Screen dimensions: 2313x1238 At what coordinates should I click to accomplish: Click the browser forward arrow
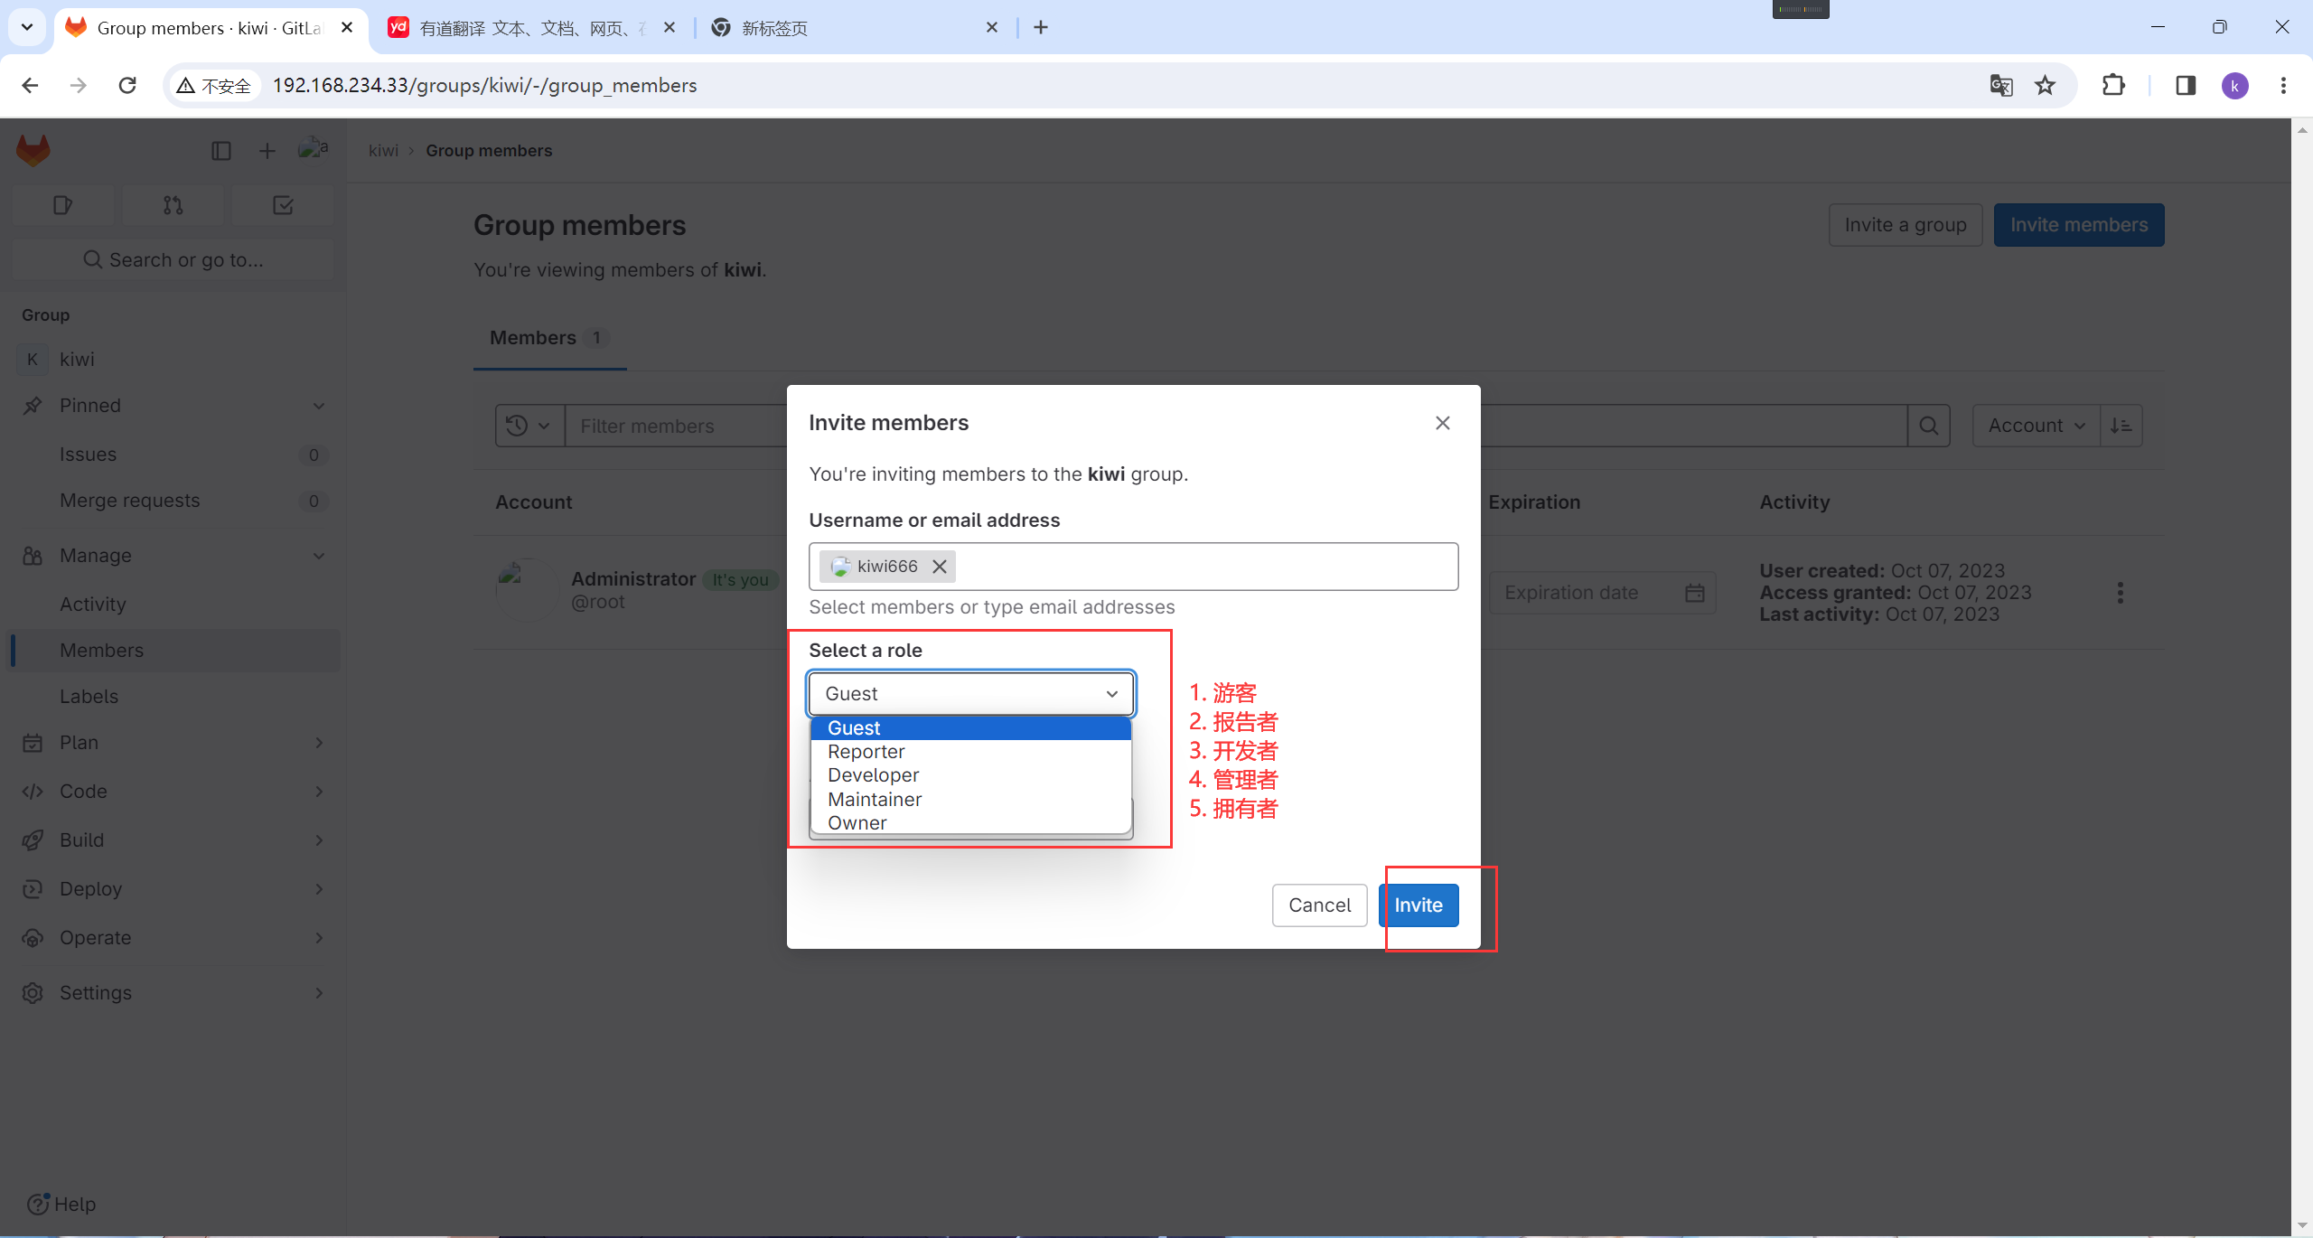(79, 86)
